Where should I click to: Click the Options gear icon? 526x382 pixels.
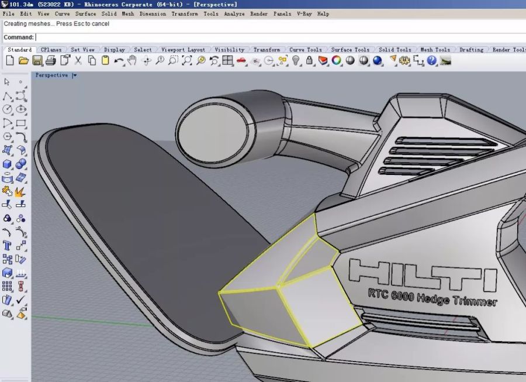(406, 60)
